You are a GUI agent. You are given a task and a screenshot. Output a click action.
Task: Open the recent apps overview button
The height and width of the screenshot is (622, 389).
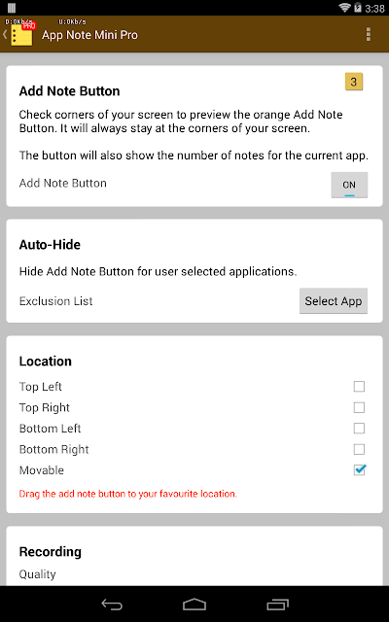(x=277, y=605)
